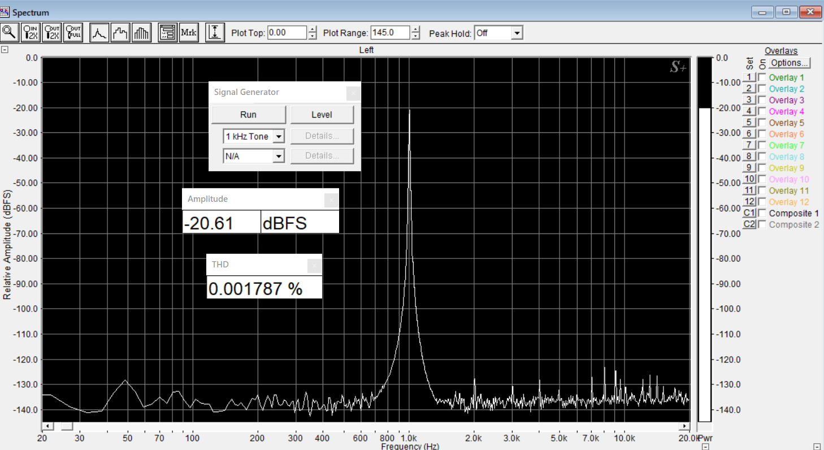Click the dBFS unit in Amplitude window
824x450 pixels.
285,223
